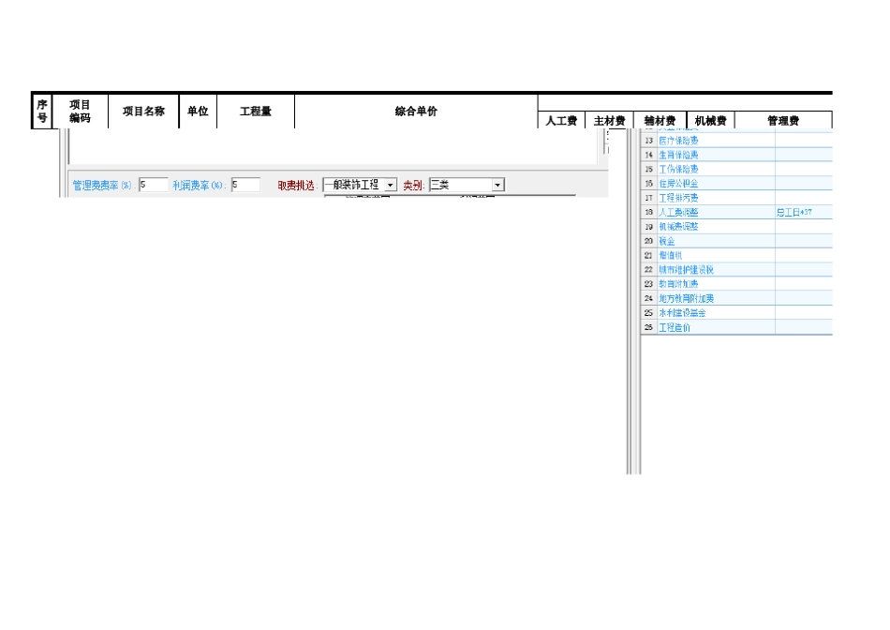Viewport: 890px width, 630px height.
Task: Click the 工程量 column header
Action: pyautogui.click(x=256, y=112)
